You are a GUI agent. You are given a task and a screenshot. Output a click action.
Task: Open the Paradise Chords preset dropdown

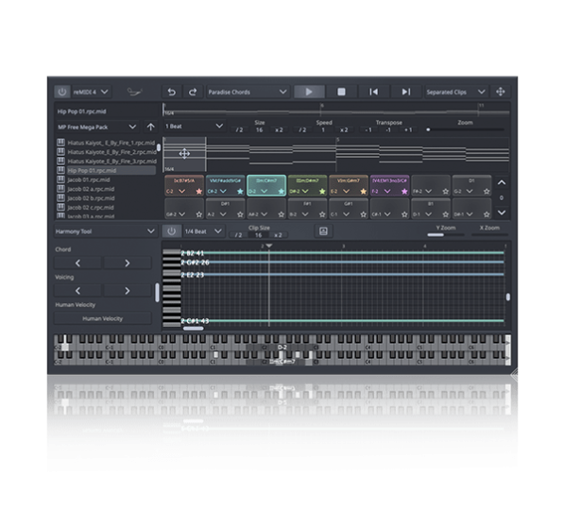click(248, 92)
